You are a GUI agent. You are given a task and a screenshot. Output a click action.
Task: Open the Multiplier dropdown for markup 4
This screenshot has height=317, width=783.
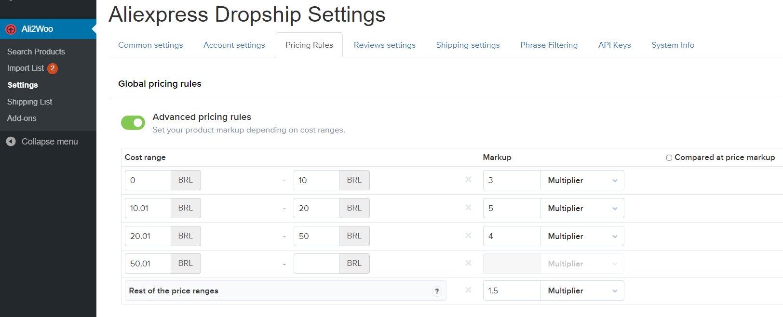click(582, 236)
